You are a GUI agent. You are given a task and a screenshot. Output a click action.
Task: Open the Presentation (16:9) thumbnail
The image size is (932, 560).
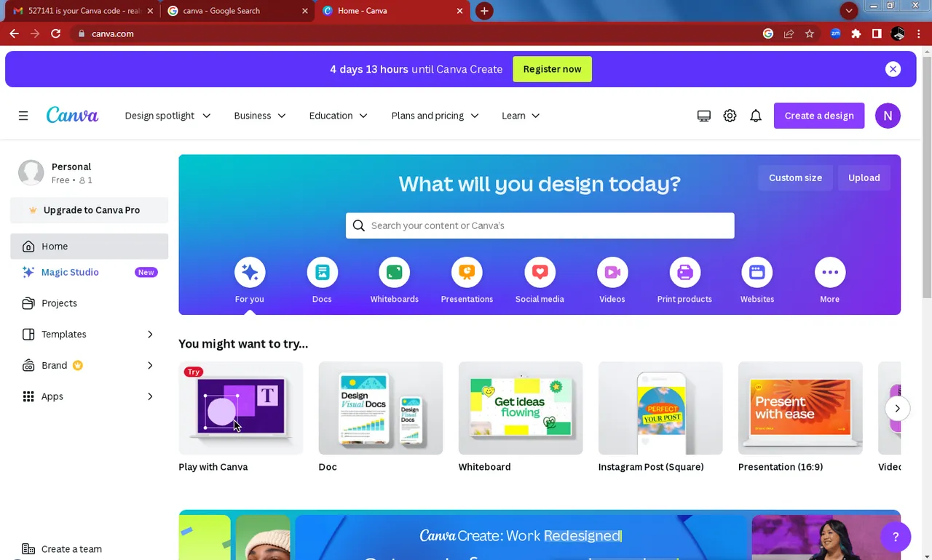click(800, 408)
